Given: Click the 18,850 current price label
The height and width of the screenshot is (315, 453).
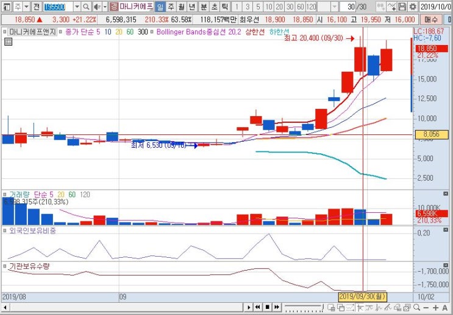Looking at the screenshot, I should (x=431, y=49).
